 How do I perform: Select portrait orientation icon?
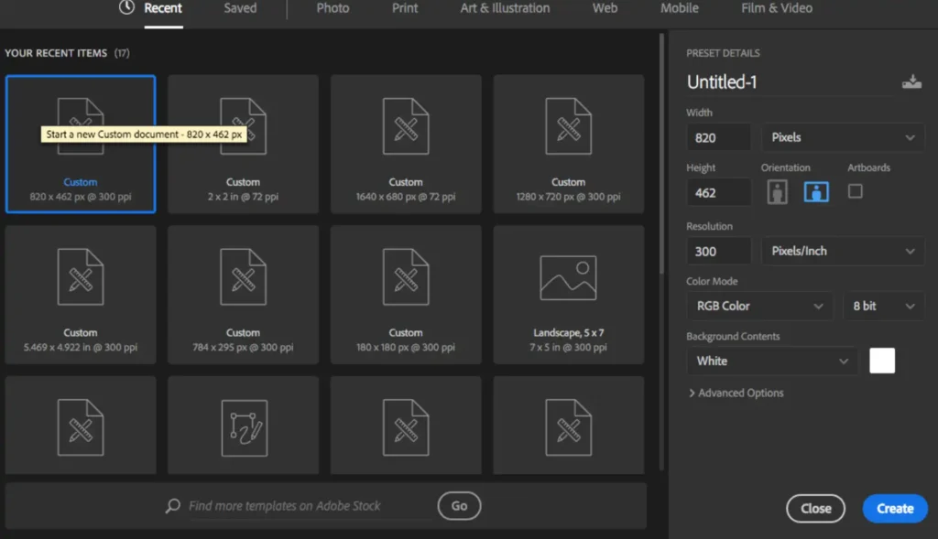tap(778, 192)
